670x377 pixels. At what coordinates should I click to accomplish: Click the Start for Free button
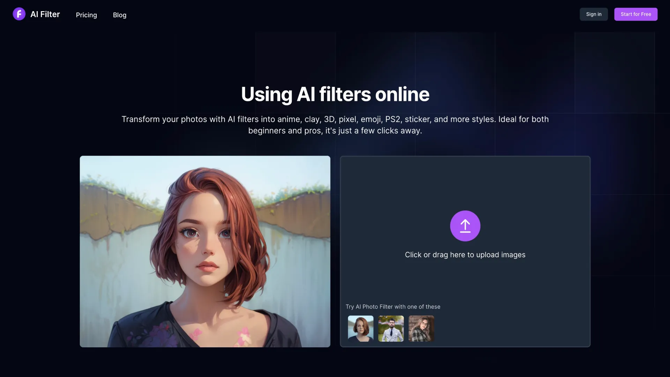(636, 14)
